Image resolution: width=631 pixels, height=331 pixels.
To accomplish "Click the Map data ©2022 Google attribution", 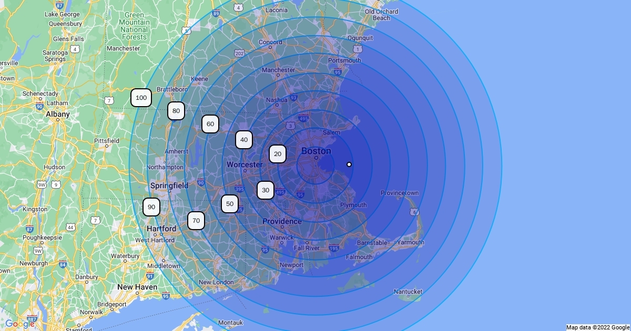I will pos(597,327).
